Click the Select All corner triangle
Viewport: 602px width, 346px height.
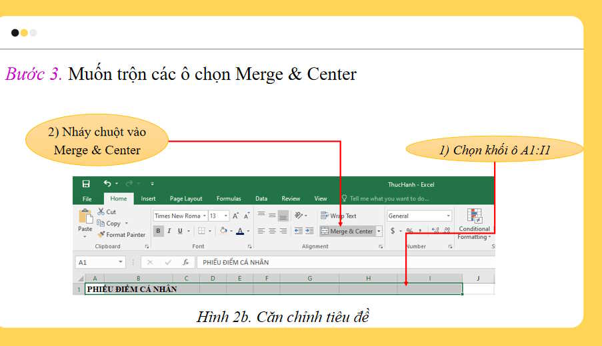[x=81, y=279]
